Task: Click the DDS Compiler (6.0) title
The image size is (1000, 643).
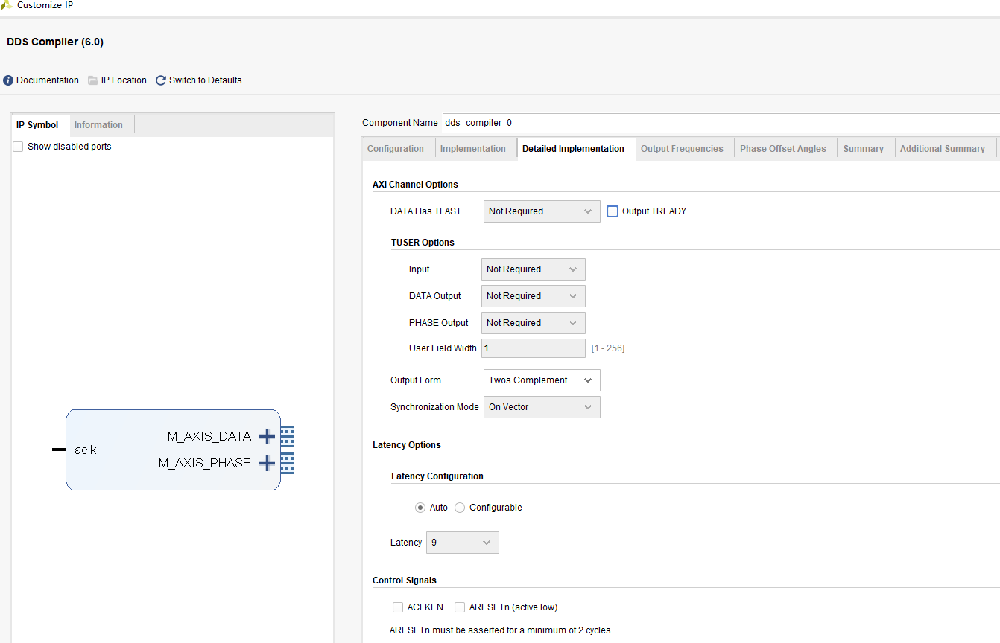Action: click(x=55, y=42)
